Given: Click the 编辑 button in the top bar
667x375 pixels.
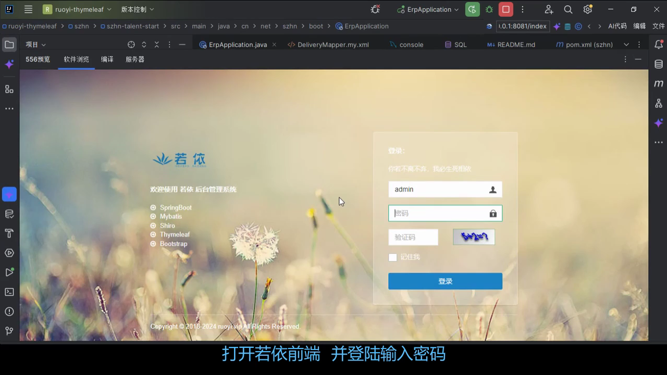Looking at the screenshot, I should (639, 26).
